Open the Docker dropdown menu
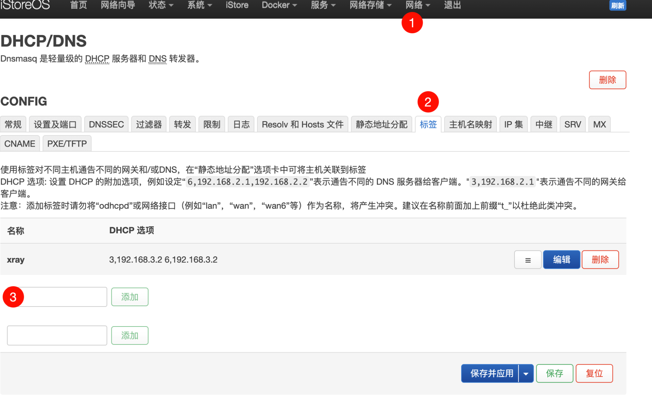Image resolution: width=652 pixels, height=410 pixels. click(x=279, y=5)
